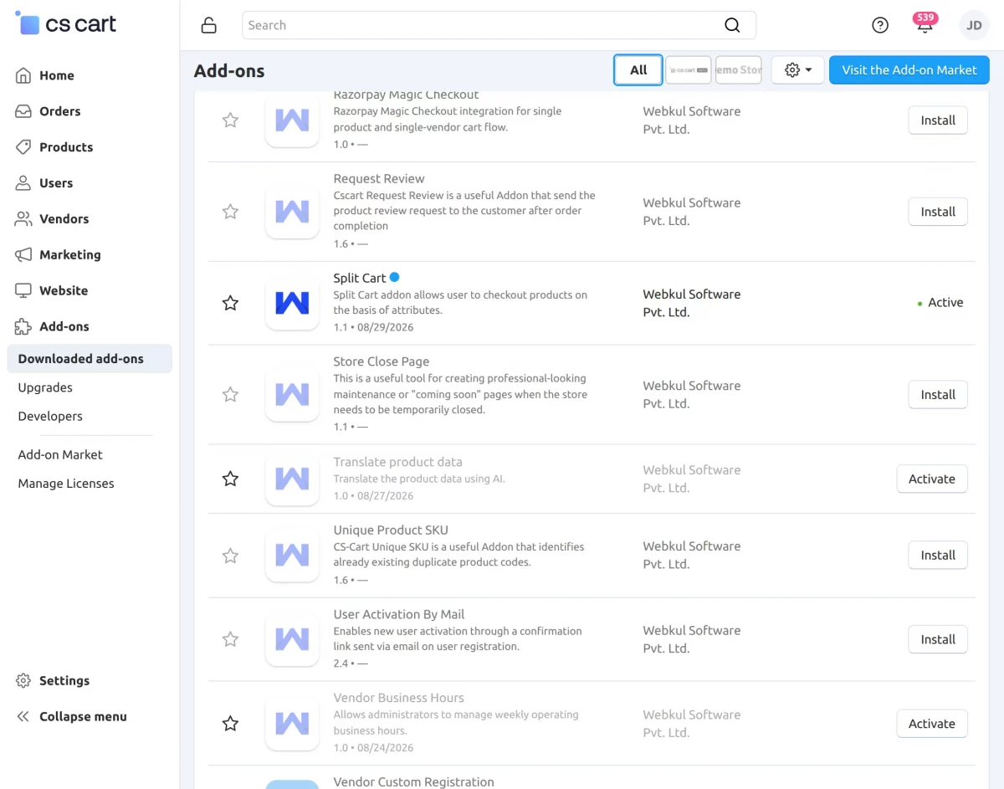Open Orders in the sidebar
The height and width of the screenshot is (789, 1004).
click(59, 111)
